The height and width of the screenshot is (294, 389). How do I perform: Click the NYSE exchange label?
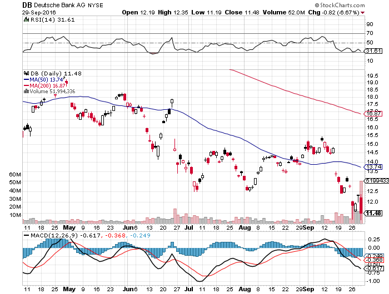96,5
